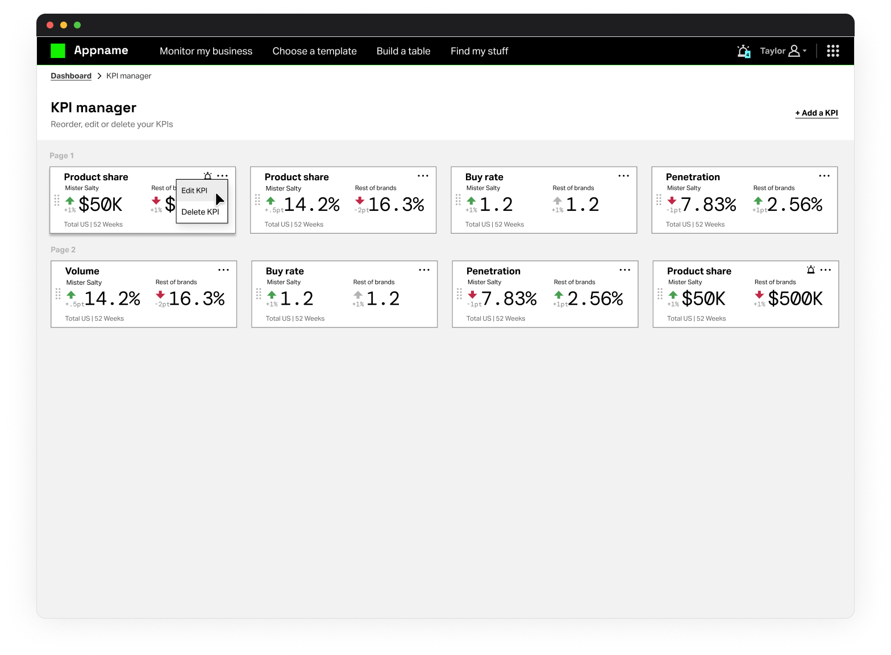Expand the Taylor account dropdown arrow
The width and height of the screenshot is (891, 655).
point(805,51)
